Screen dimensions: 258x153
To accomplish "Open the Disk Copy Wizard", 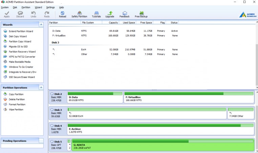I will pos(18,36).
